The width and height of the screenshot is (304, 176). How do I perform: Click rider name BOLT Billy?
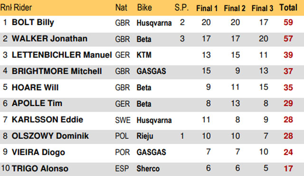tap(33, 22)
